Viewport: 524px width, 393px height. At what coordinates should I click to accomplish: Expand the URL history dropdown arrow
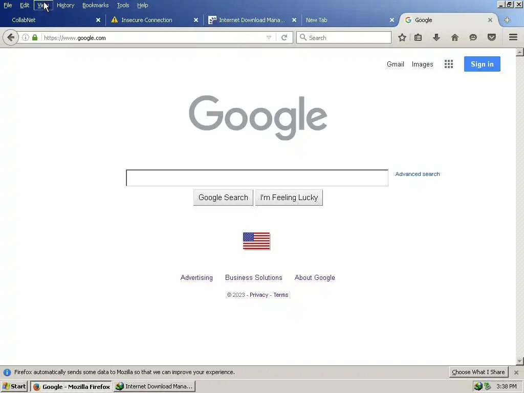(x=269, y=38)
